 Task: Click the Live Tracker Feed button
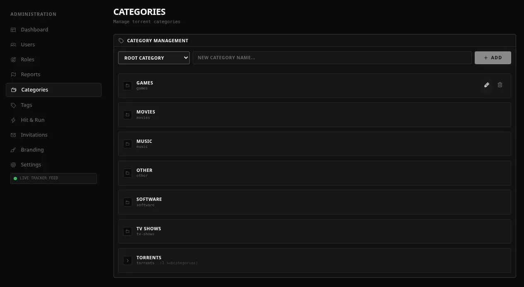pyautogui.click(x=53, y=178)
